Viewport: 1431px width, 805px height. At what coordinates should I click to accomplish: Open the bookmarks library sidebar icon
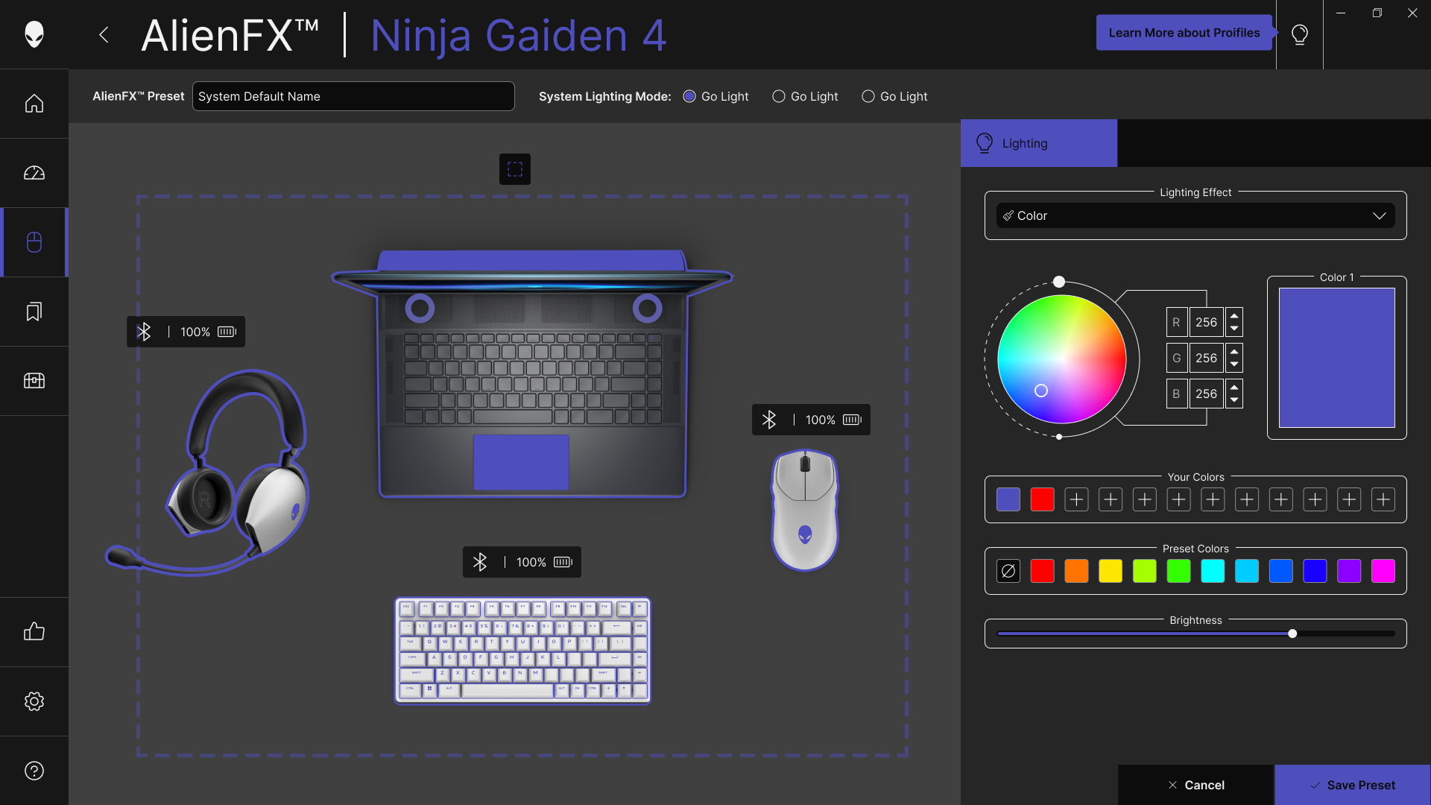[x=34, y=312]
